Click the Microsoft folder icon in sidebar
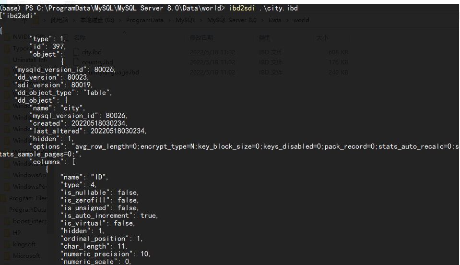The width and height of the screenshot is (460, 265). 7,256
